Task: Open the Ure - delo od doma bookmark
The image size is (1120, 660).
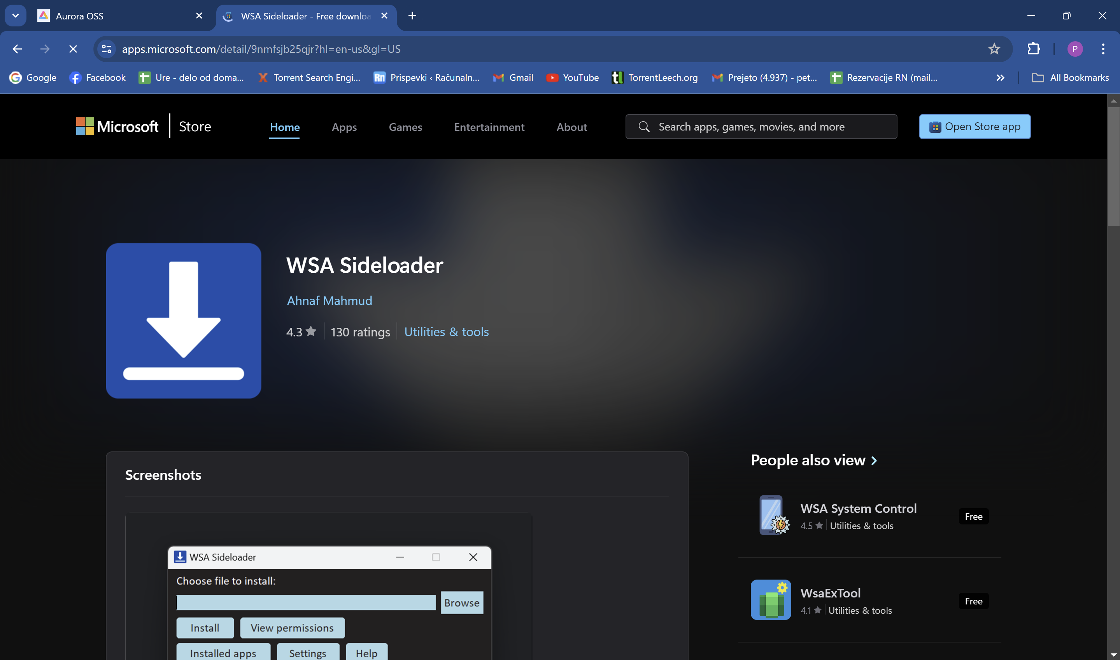Action: (x=191, y=78)
